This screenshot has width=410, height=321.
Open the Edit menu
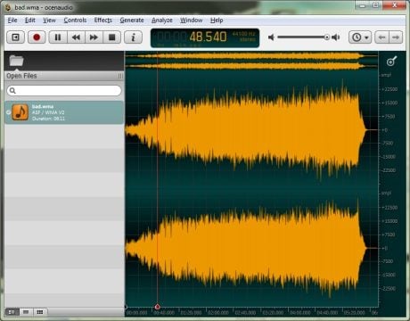pos(30,21)
